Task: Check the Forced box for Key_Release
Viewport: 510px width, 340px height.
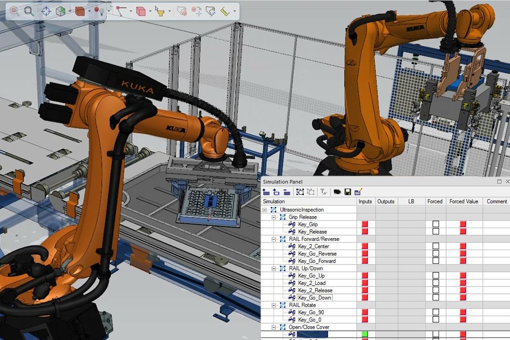Action: point(436,231)
